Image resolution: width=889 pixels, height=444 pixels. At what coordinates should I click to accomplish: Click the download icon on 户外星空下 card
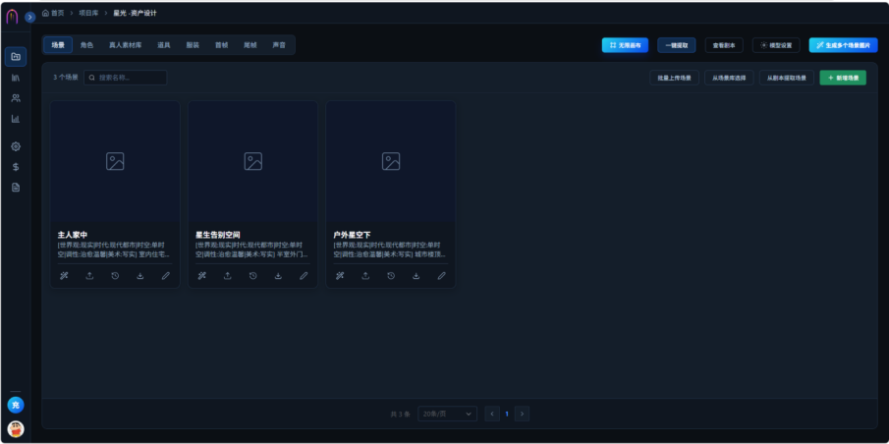(417, 276)
